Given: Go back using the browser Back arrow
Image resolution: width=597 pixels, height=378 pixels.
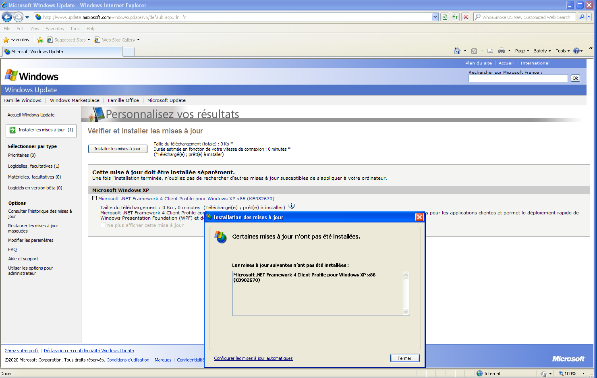Looking at the screenshot, I should 7,17.
